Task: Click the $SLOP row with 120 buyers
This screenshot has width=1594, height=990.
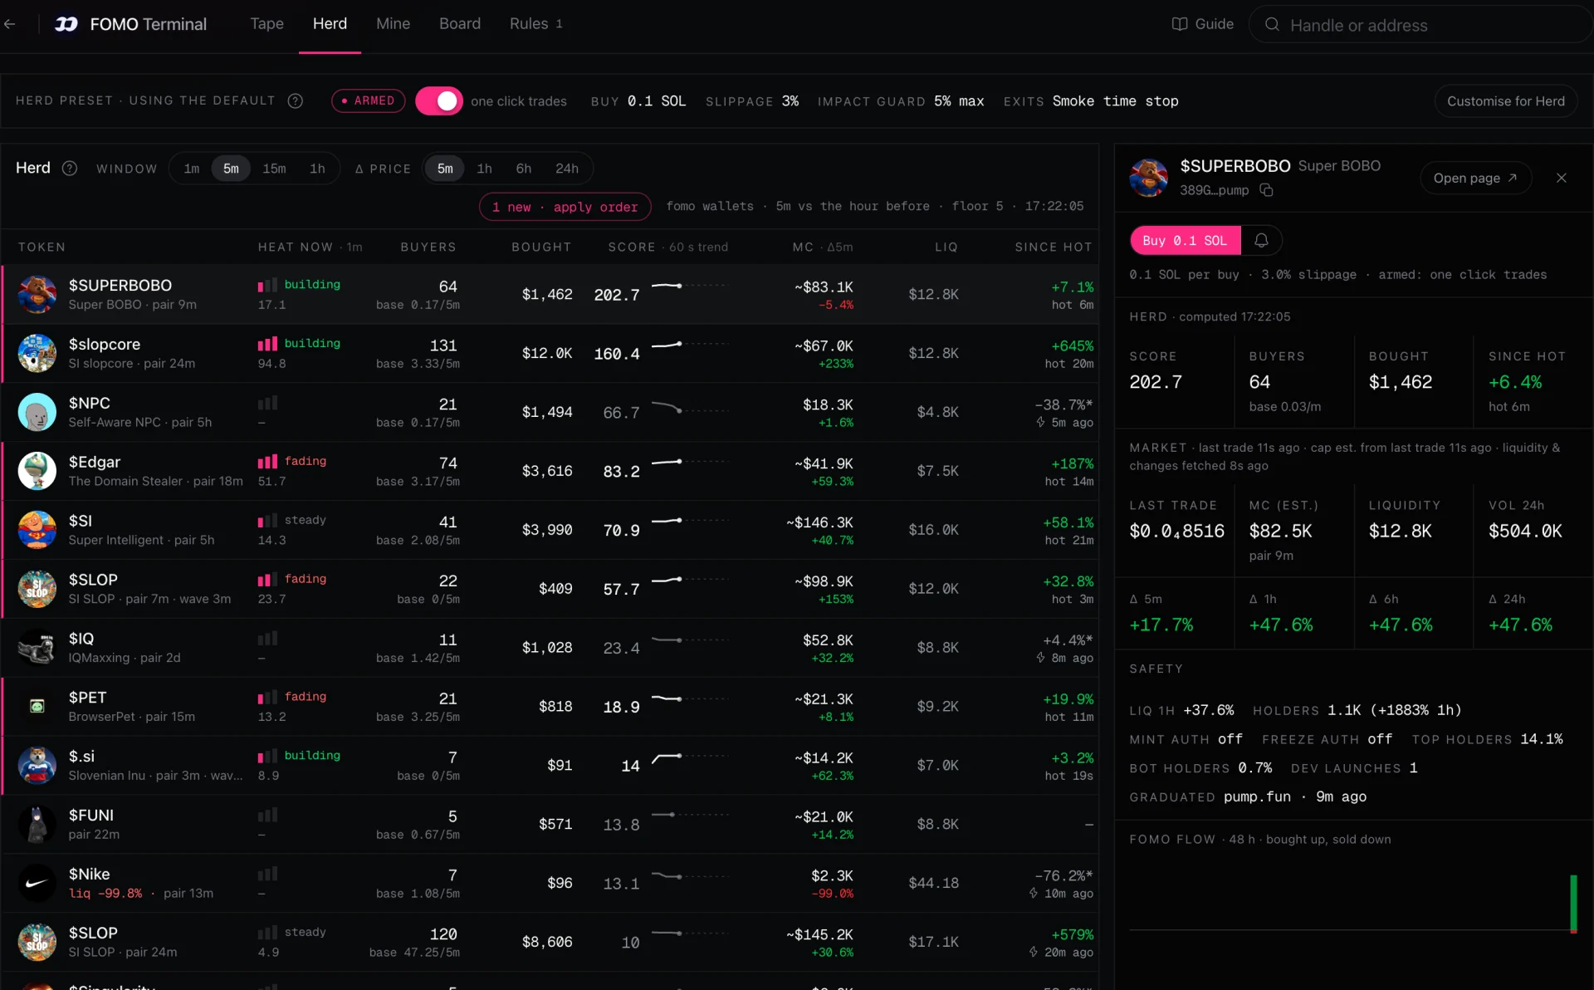Action: click(550, 942)
